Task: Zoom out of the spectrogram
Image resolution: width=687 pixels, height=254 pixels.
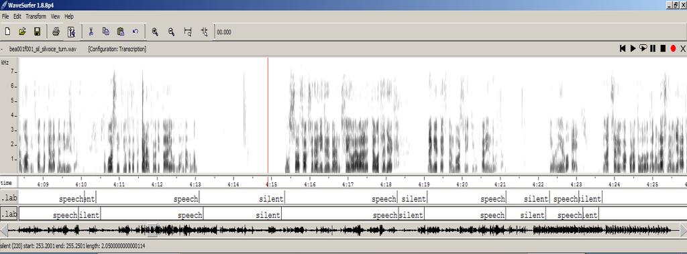Action: (x=171, y=31)
